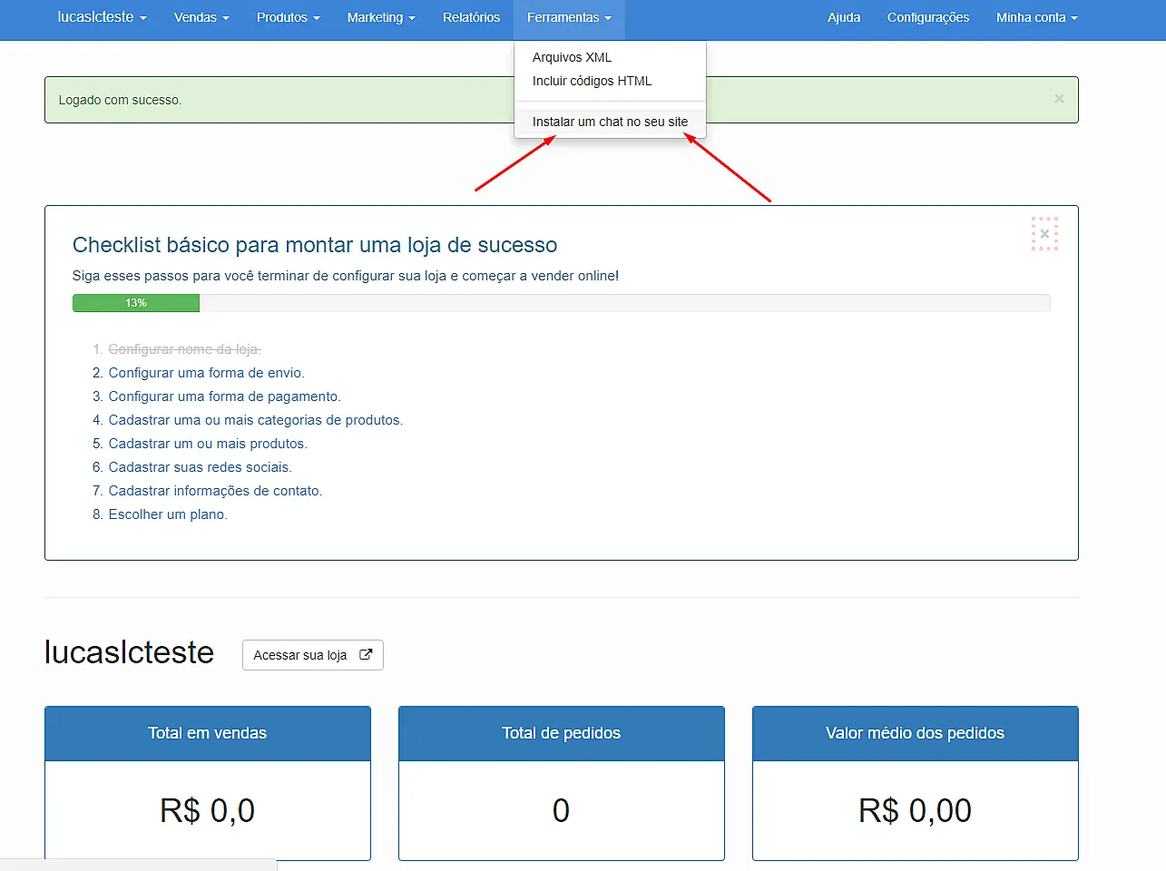Expand the Produtos menu
The width and height of the screenshot is (1166, 871).
[x=288, y=17]
